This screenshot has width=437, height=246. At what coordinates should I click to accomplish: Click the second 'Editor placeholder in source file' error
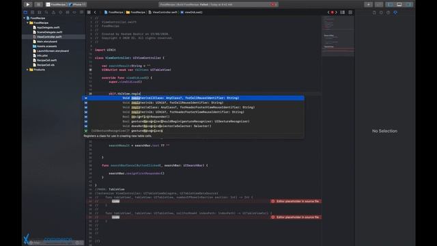(296, 217)
